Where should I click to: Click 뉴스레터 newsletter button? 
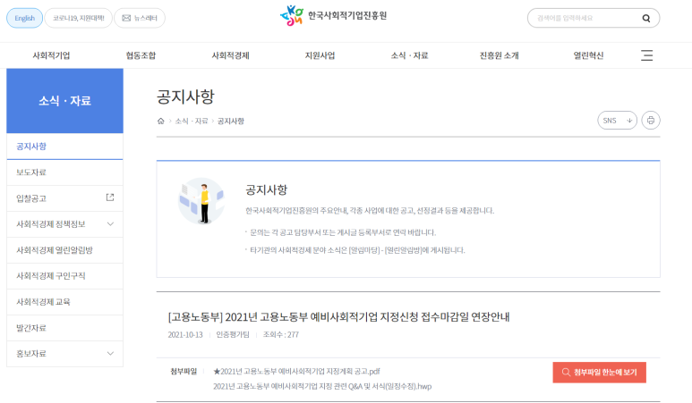coord(140,18)
